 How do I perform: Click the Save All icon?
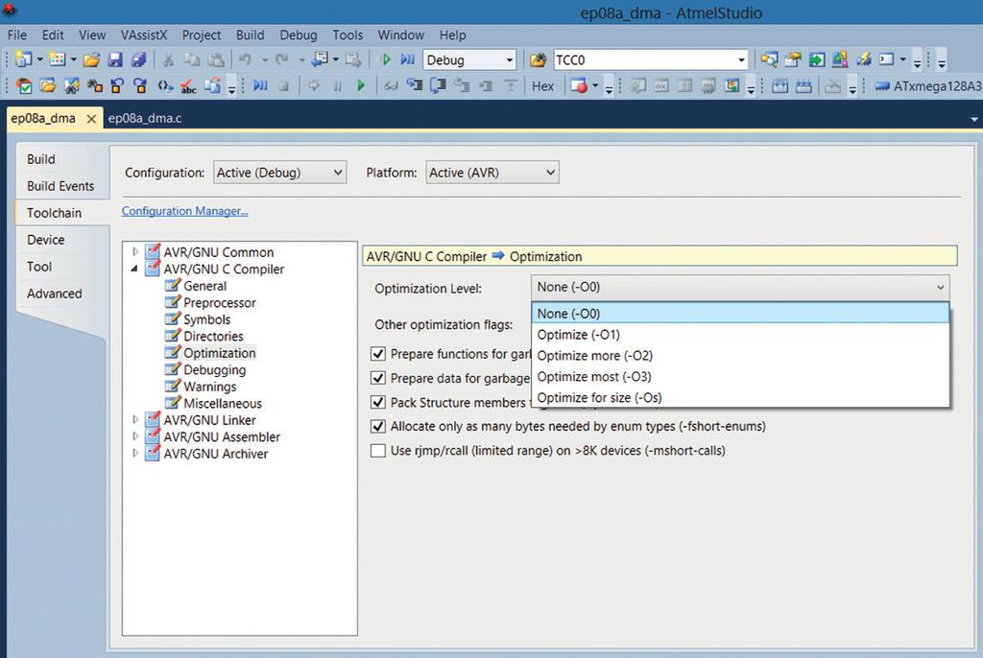coord(138,59)
